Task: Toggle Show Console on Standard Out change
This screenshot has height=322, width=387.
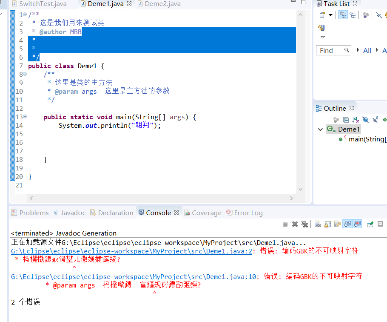Action: point(347,224)
